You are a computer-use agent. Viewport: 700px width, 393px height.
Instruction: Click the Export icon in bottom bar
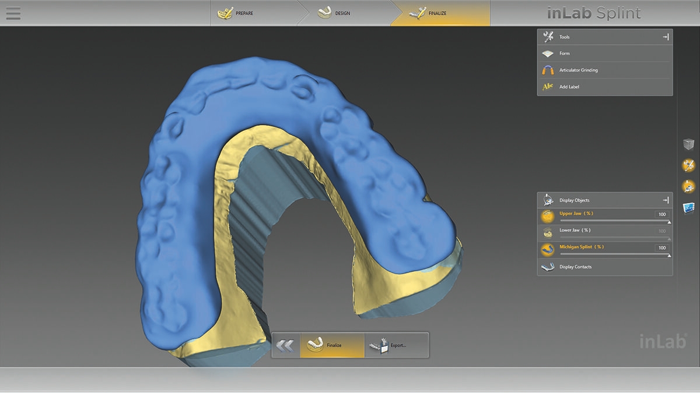pyautogui.click(x=379, y=345)
